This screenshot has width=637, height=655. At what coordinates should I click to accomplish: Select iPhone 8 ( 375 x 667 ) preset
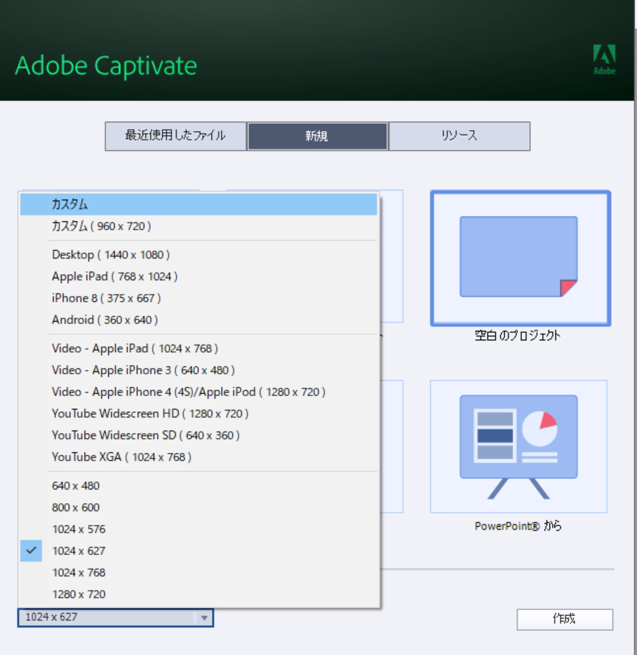pos(199,298)
